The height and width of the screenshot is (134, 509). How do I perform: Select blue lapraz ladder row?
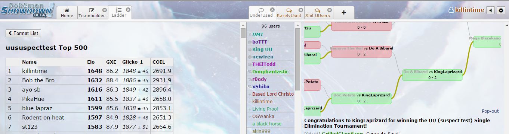89,108
